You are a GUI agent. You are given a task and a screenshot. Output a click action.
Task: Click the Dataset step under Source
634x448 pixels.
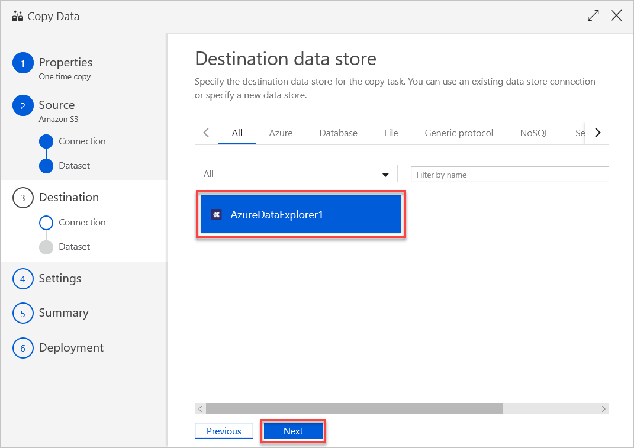(47, 166)
